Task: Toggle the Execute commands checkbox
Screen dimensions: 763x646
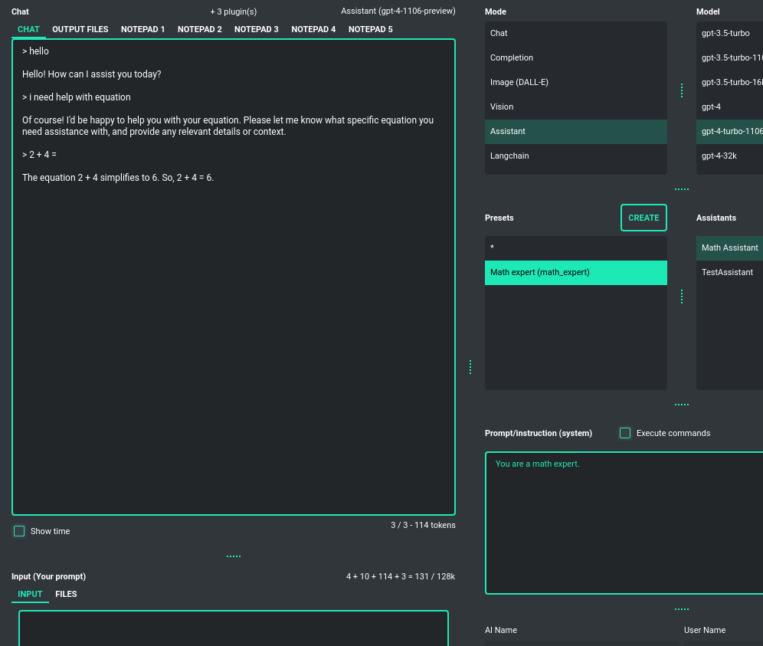Action: click(625, 433)
